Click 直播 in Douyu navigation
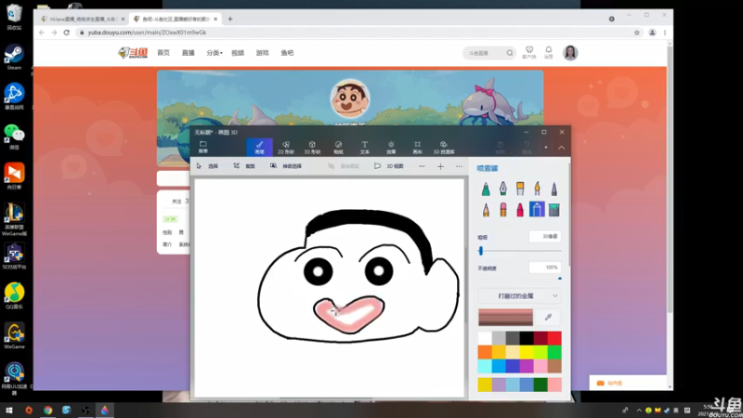The height and width of the screenshot is (418, 743). pyautogui.click(x=189, y=53)
